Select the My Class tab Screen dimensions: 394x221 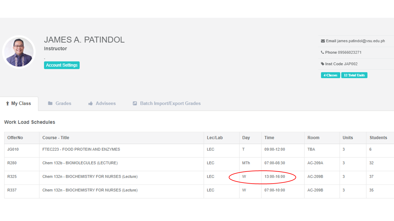[21, 103]
